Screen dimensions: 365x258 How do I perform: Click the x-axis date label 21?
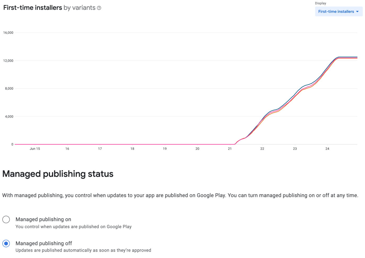tap(230, 149)
